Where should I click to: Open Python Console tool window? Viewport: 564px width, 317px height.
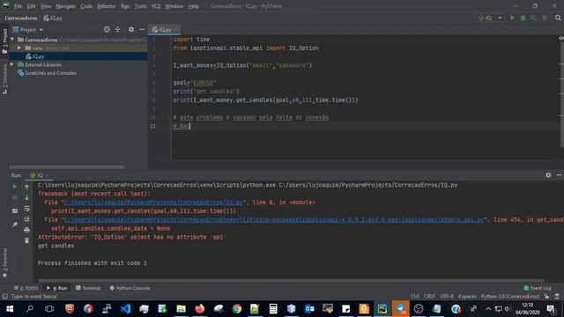click(130, 288)
